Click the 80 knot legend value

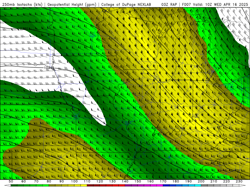(49, 181)
